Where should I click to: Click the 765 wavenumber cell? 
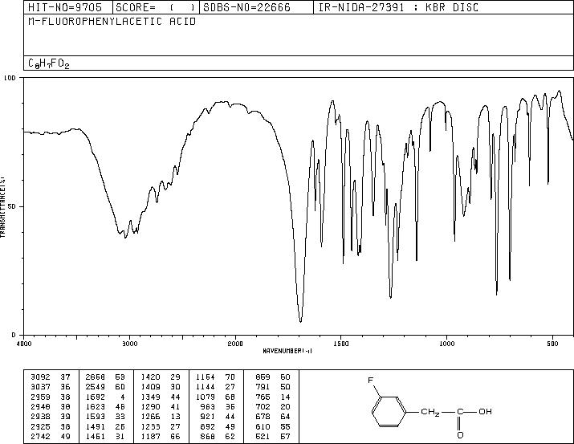pyautogui.click(x=263, y=397)
